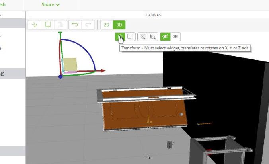Redo the last action
Viewport: 269px width, 164px height.
[x=88, y=25]
